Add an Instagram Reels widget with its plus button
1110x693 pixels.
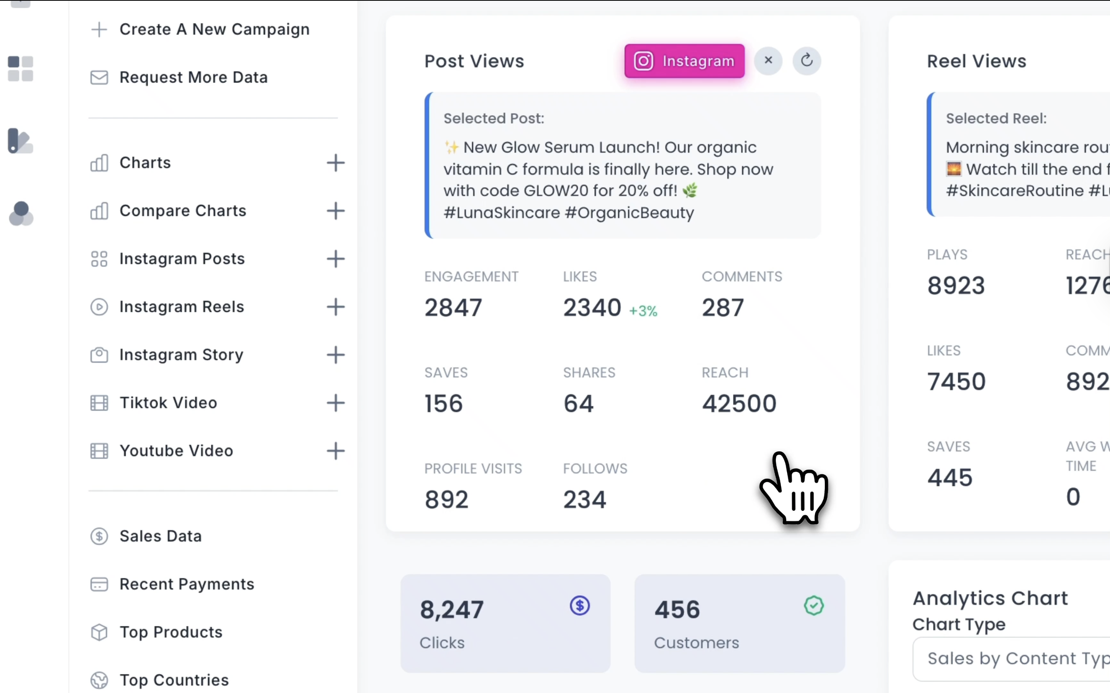pos(336,307)
